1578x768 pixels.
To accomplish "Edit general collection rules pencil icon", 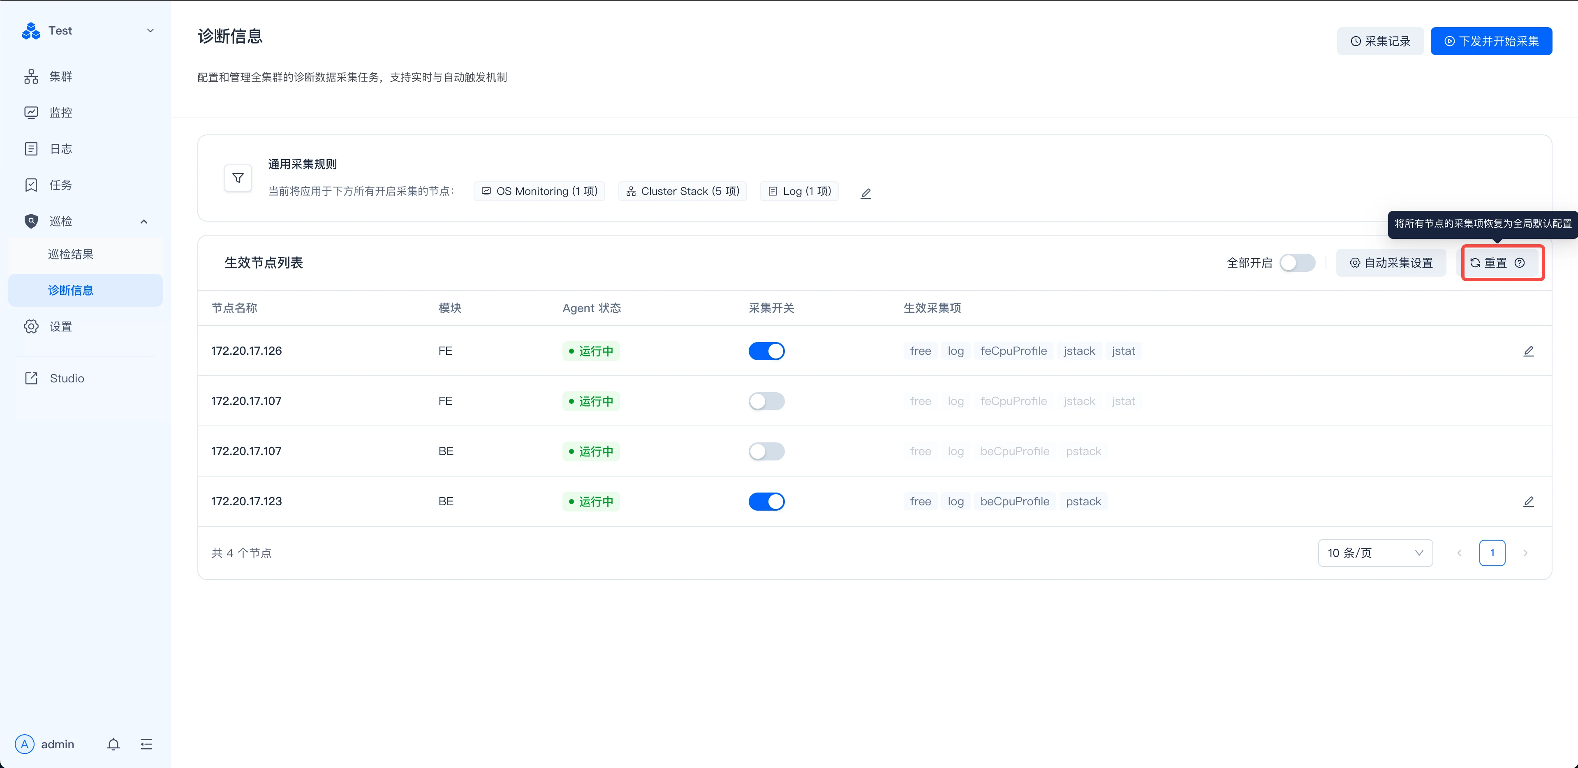I will (x=865, y=194).
